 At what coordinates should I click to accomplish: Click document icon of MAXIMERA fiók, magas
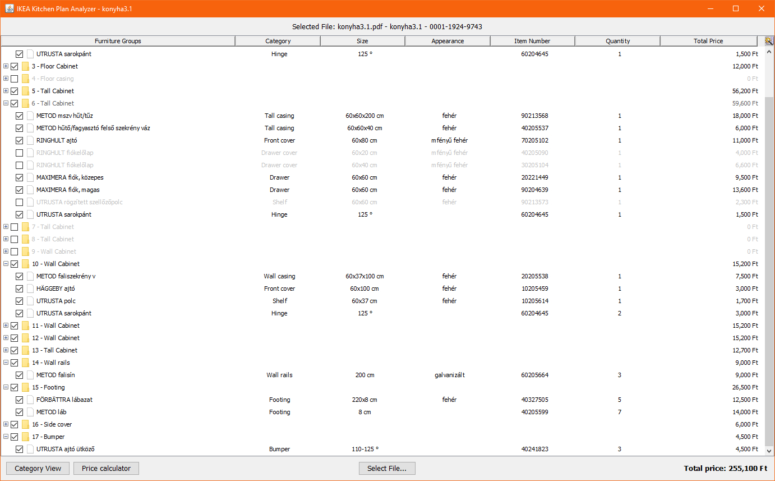[x=30, y=190]
